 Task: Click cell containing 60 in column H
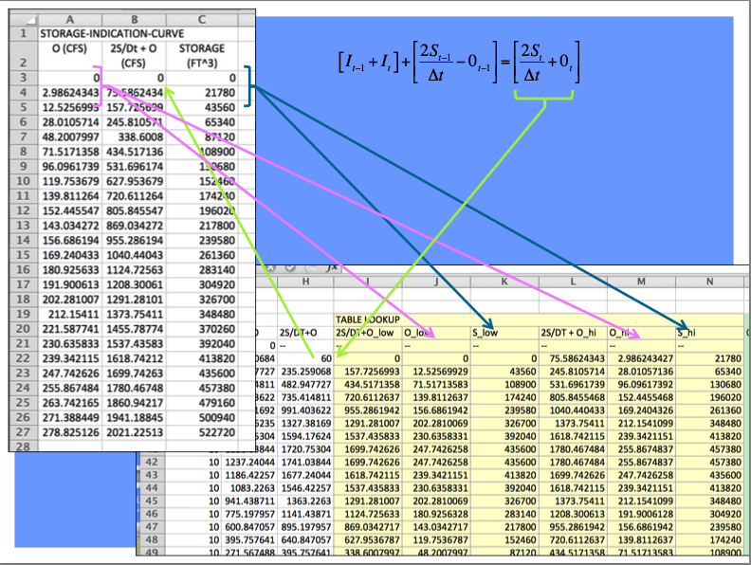pyautogui.click(x=305, y=358)
